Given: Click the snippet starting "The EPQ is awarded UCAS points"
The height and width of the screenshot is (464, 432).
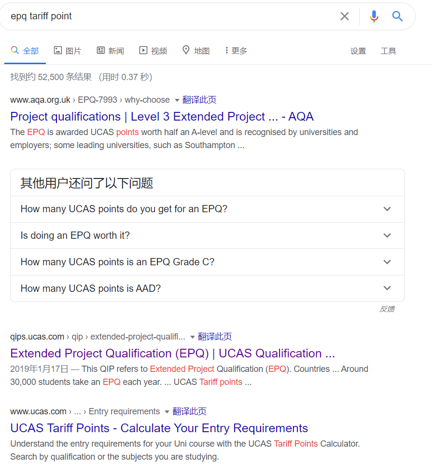Looking at the screenshot, I should 184,139.
